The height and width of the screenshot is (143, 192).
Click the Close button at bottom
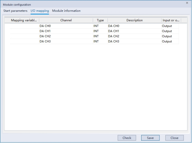click(174, 138)
